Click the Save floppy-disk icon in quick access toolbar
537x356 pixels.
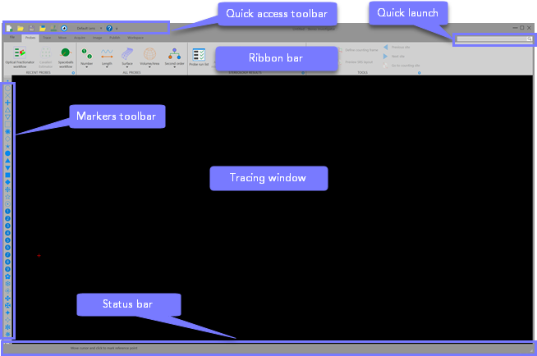(x=31, y=29)
